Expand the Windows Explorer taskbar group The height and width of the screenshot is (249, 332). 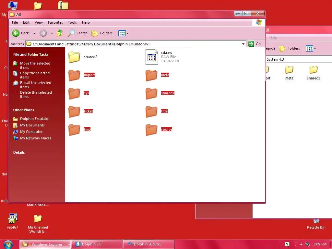coord(69,244)
